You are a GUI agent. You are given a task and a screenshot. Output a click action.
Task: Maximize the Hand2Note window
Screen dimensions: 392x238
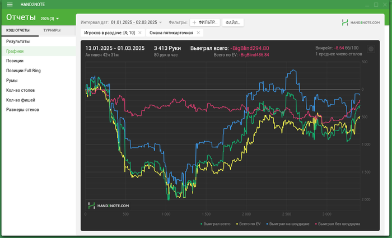pyautogui.click(x=376, y=4)
